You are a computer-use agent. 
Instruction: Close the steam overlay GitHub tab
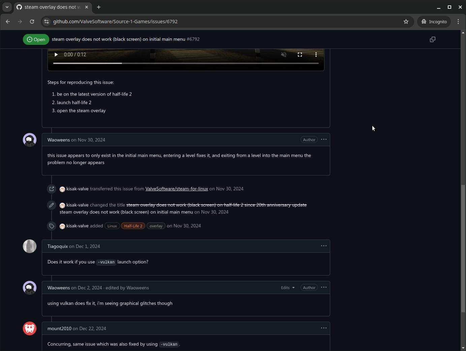pyautogui.click(x=87, y=7)
